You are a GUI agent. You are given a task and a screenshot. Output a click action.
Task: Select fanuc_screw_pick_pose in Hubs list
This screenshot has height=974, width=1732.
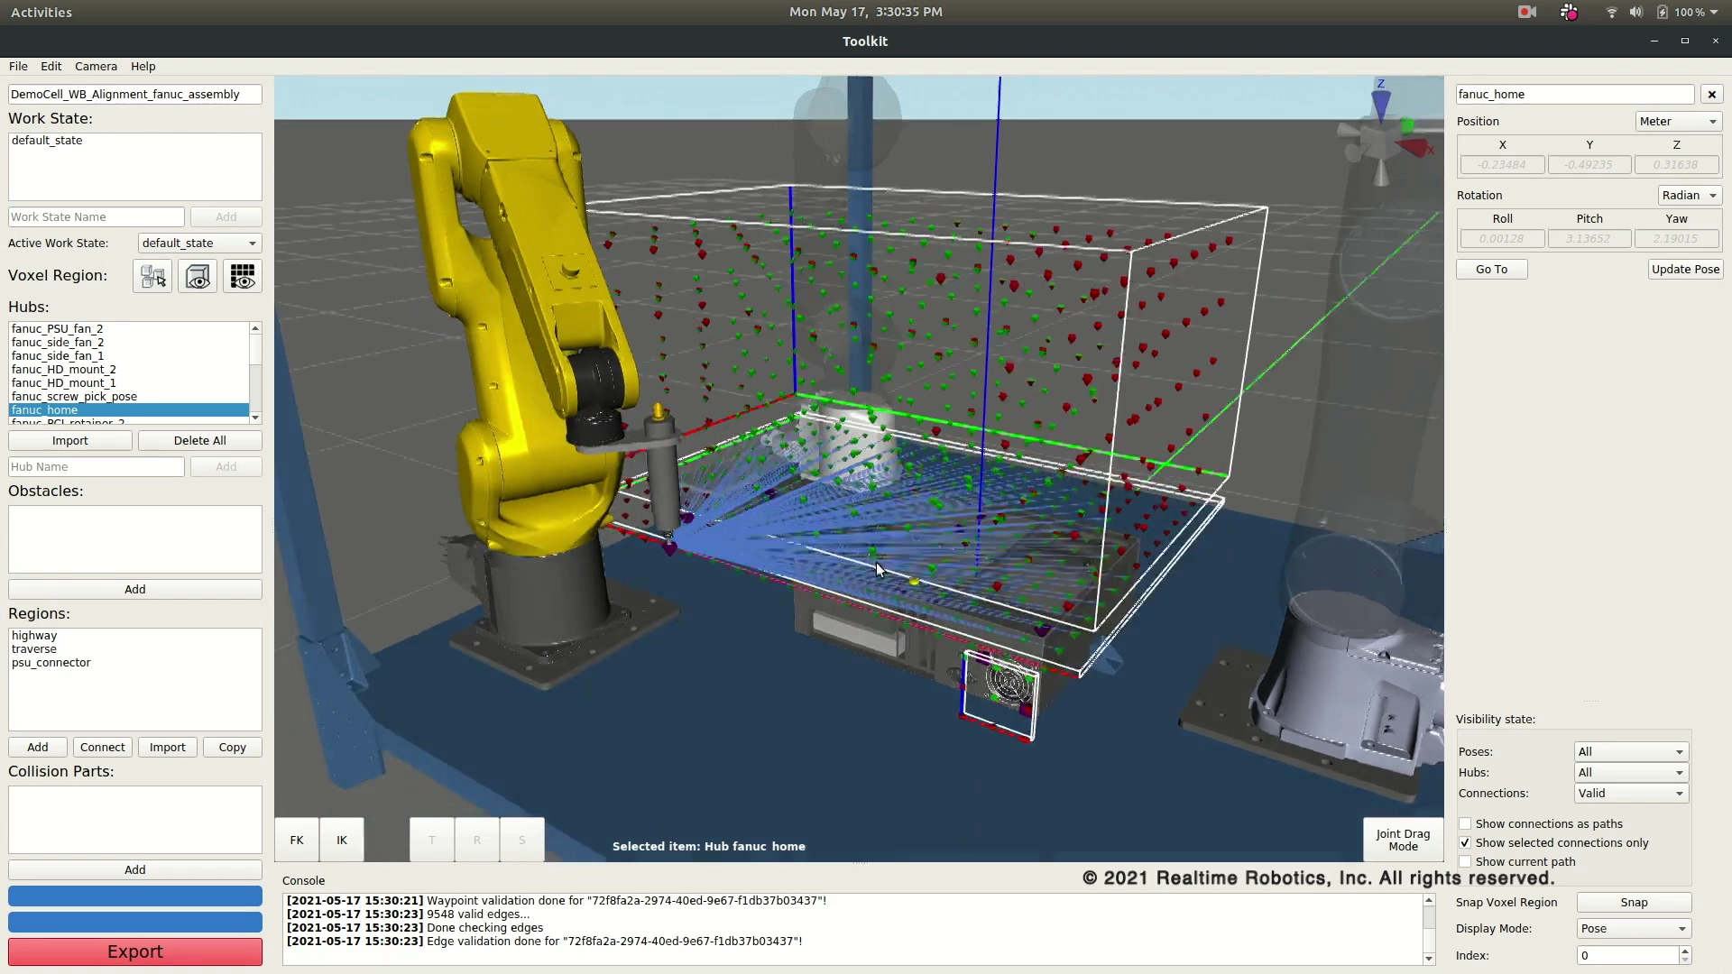tap(129, 397)
